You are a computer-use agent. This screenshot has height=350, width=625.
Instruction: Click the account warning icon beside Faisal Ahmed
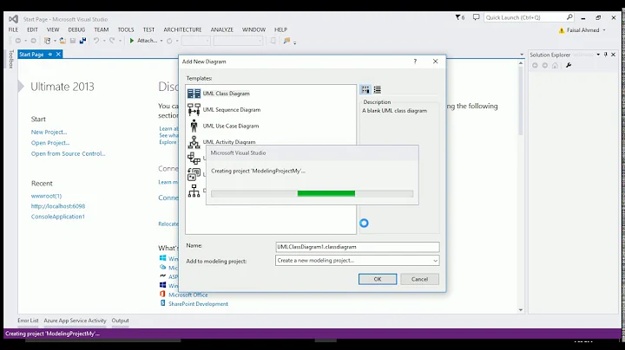click(x=562, y=30)
